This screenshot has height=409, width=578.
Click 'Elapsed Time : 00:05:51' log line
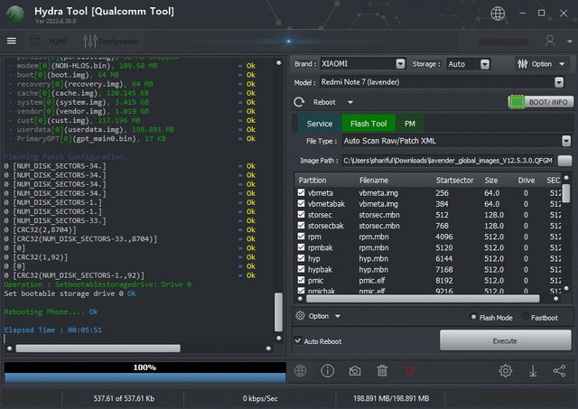[x=52, y=330]
